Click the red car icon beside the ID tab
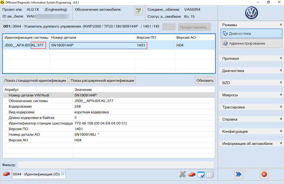The image size is (284, 184). point(6,174)
